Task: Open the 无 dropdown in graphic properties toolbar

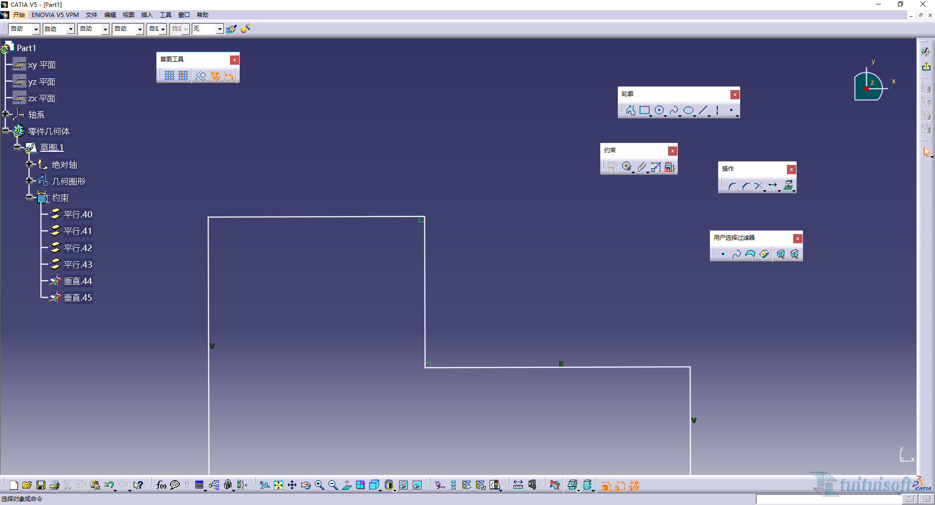Action: tap(219, 29)
